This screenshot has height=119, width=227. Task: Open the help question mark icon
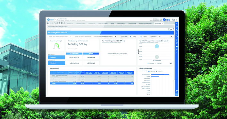[60, 23]
